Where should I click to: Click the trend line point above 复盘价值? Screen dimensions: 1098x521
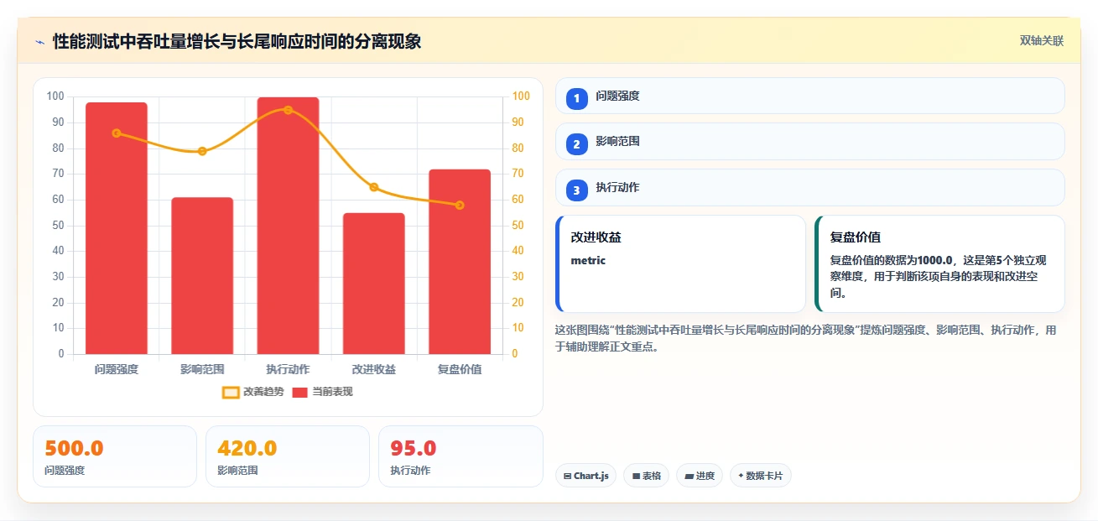point(460,205)
